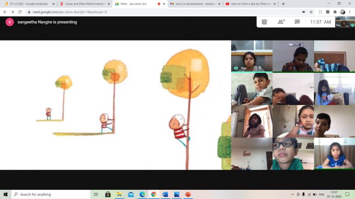Turn off tiled layout grid icon
Viewport: 355px width, 199px height.
click(264, 22)
